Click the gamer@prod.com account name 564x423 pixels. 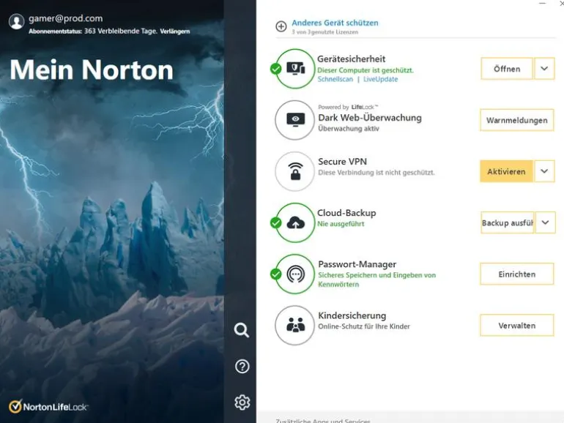click(65, 18)
